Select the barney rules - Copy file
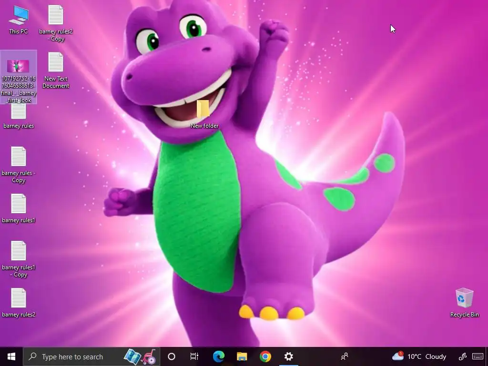 (19, 165)
